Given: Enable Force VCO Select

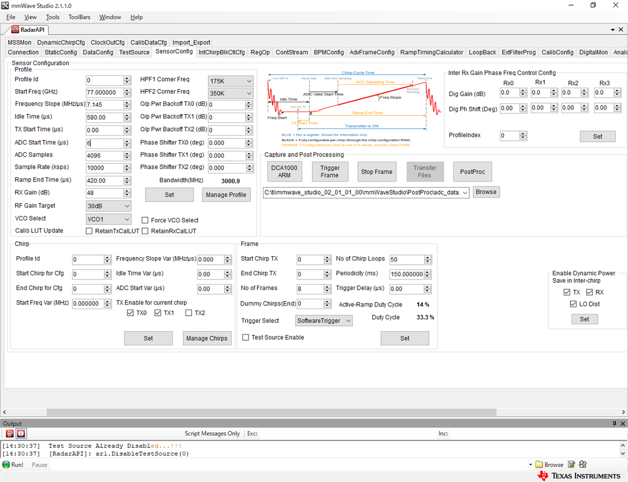Looking at the screenshot, I should 145,220.
